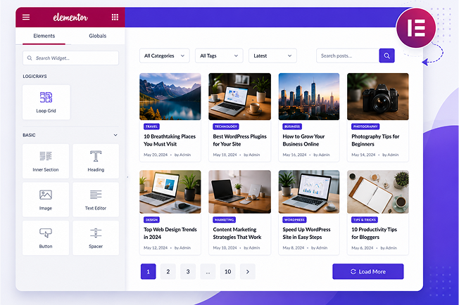Open '10 Breathtaking Places You Must Visit' title
The image size is (459, 305).
click(x=170, y=141)
